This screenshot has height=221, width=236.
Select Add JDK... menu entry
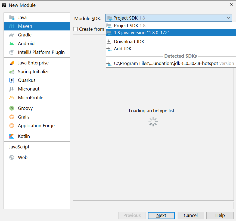pos(171,49)
